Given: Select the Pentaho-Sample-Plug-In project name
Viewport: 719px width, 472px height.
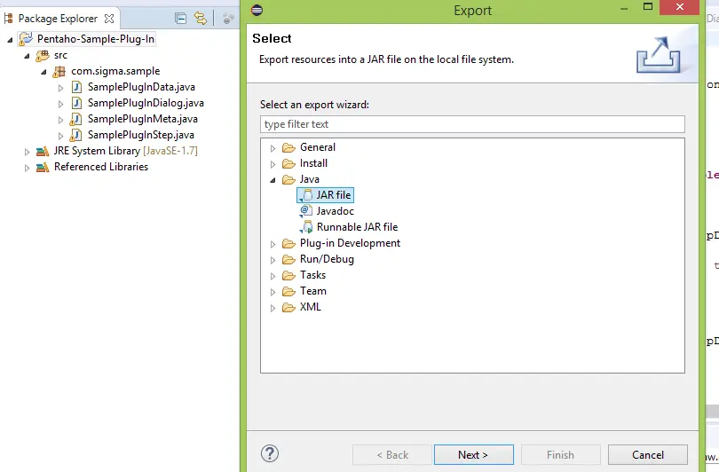Looking at the screenshot, I should tap(96, 39).
